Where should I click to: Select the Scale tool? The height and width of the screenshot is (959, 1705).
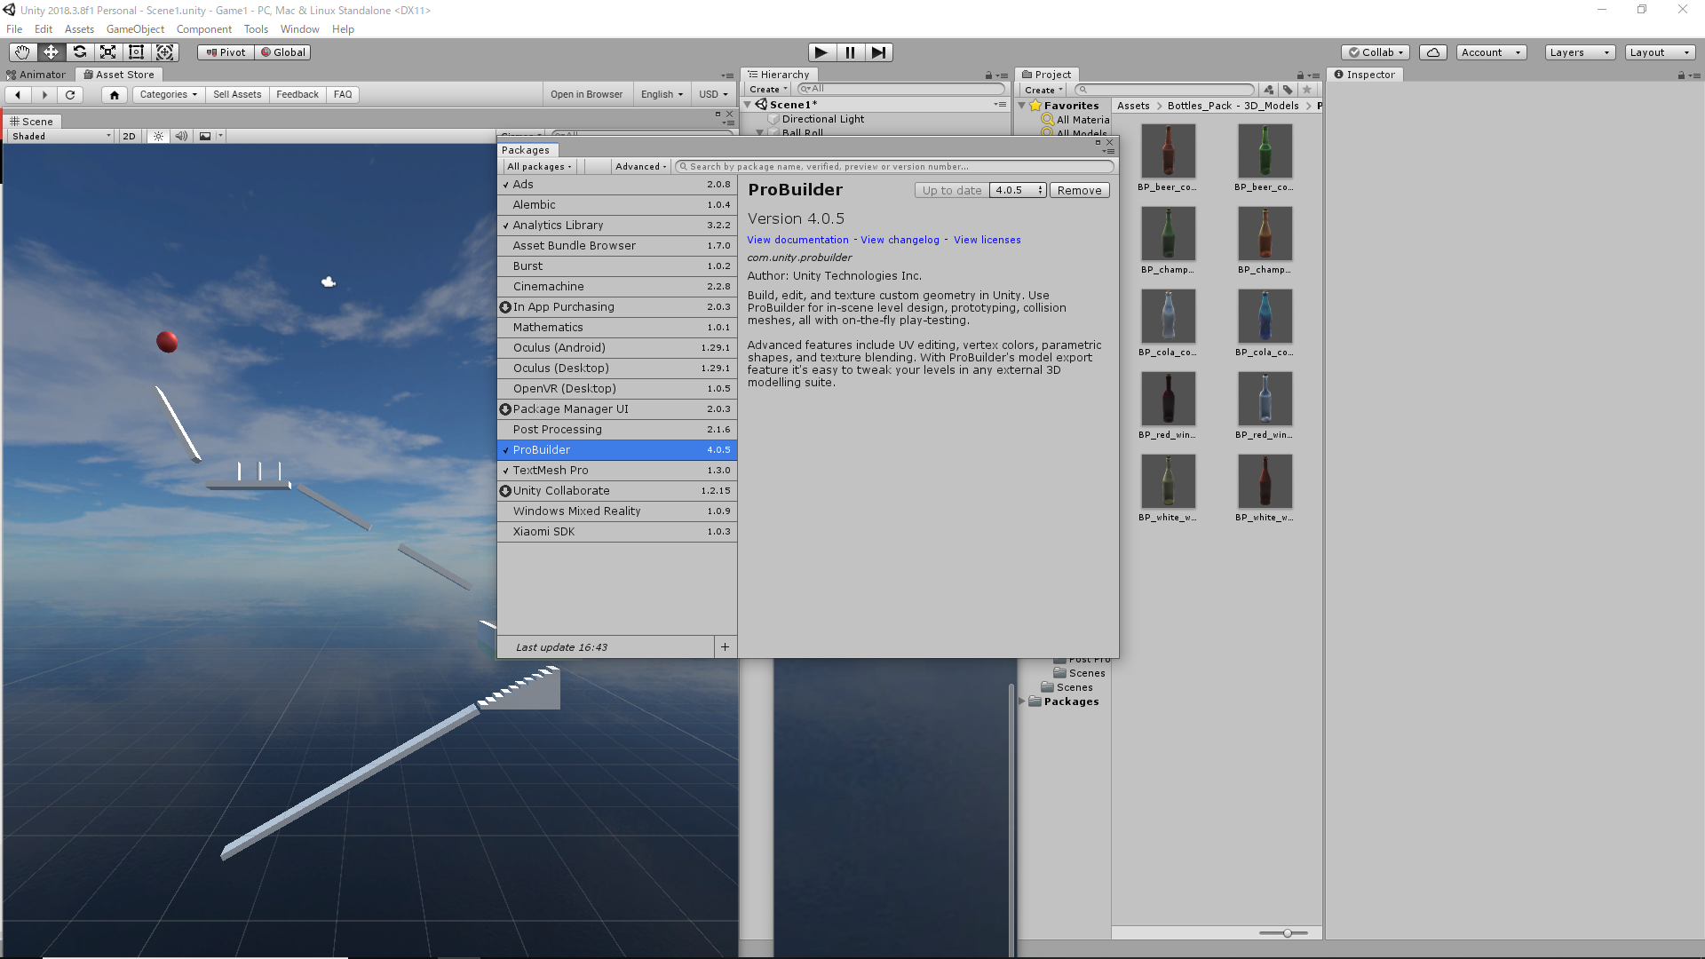click(107, 52)
